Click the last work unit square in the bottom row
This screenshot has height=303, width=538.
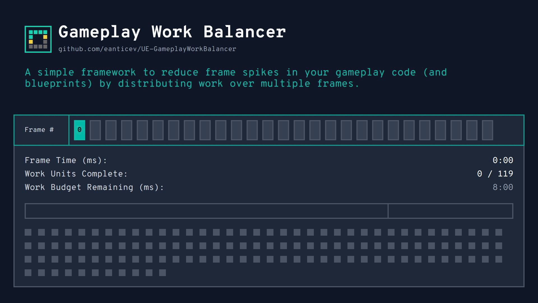coord(163,273)
